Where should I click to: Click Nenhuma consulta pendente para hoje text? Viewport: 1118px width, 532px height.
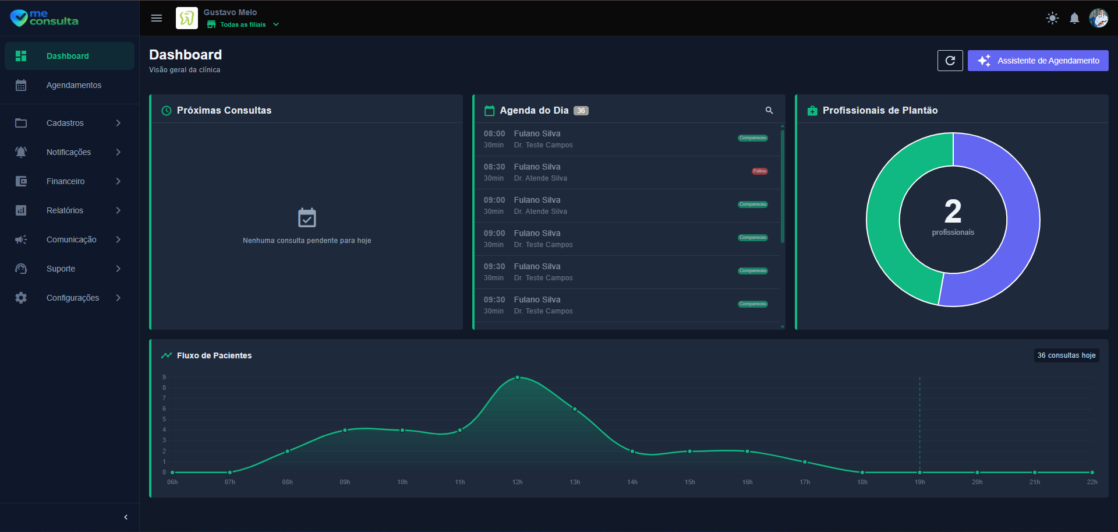tap(307, 241)
